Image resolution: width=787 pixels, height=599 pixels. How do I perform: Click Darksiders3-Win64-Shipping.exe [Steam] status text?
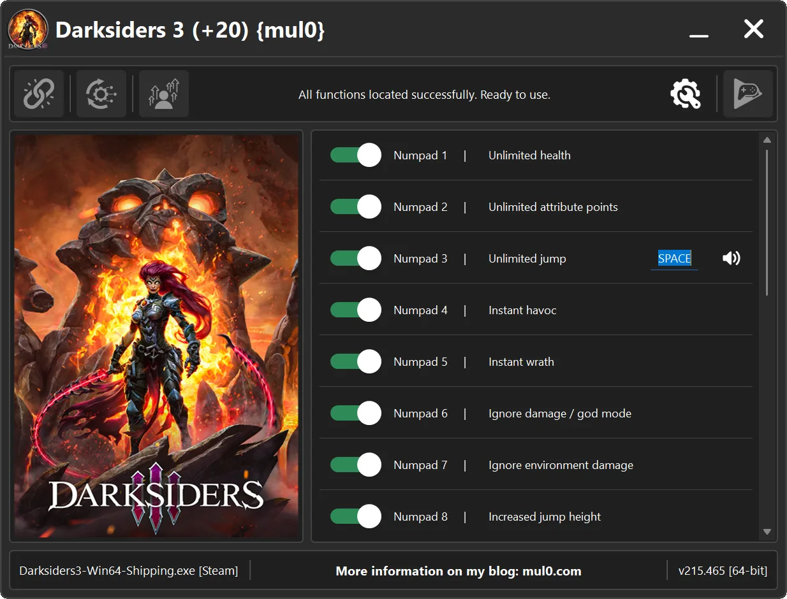click(x=129, y=571)
